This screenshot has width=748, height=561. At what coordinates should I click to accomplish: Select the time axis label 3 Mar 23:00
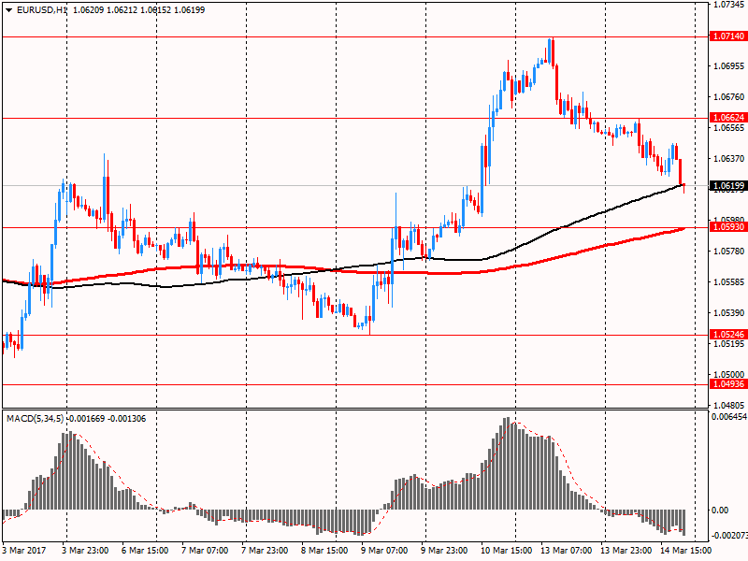(x=85, y=550)
